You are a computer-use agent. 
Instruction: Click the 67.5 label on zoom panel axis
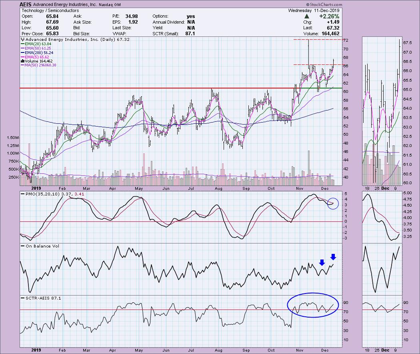point(408,42)
